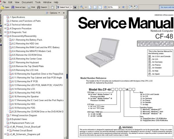
Task: Rotate page counterclockwise icon
Action: (x=136, y=7)
